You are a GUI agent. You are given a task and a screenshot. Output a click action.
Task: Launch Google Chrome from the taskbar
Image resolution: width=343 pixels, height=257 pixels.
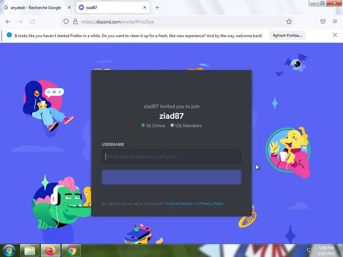71,250
